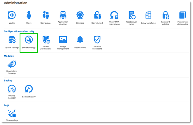Open the highlighted Server settings icon
Viewport: 193px width, 125px height.
[x=29, y=40]
